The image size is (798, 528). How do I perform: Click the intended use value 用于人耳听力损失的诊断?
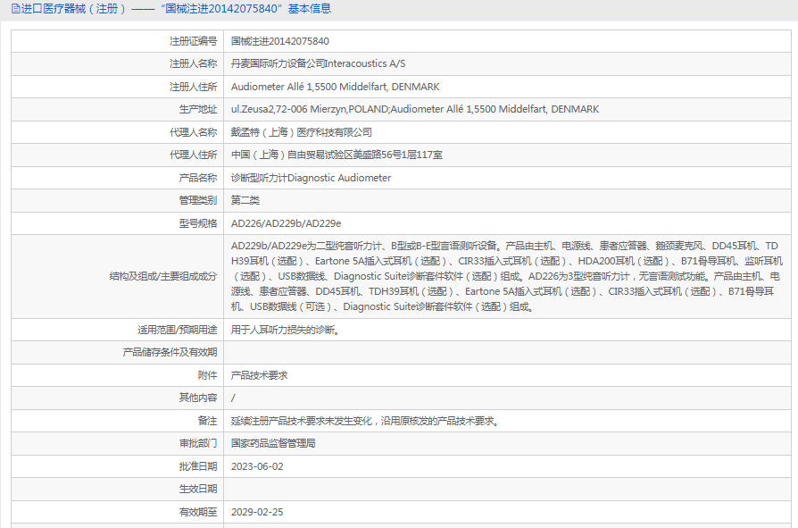(285, 330)
